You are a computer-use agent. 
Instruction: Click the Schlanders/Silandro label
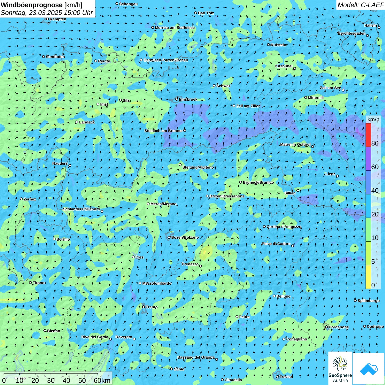81,209
